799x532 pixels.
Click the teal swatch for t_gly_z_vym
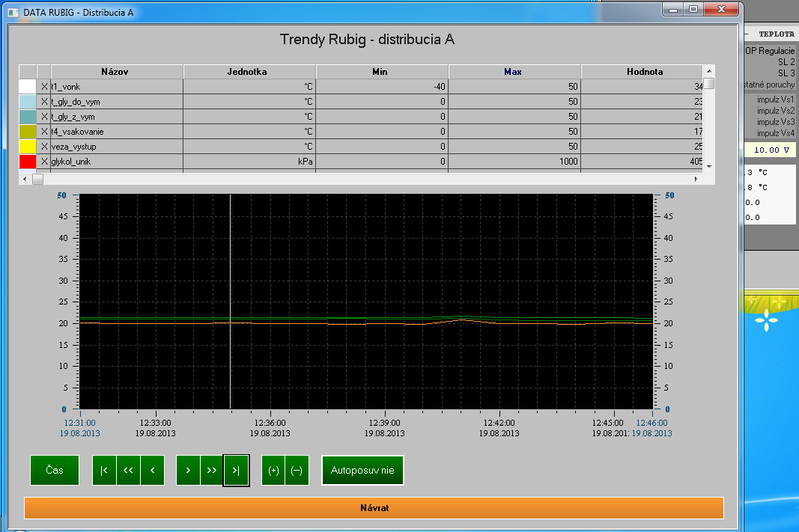click(x=28, y=117)
